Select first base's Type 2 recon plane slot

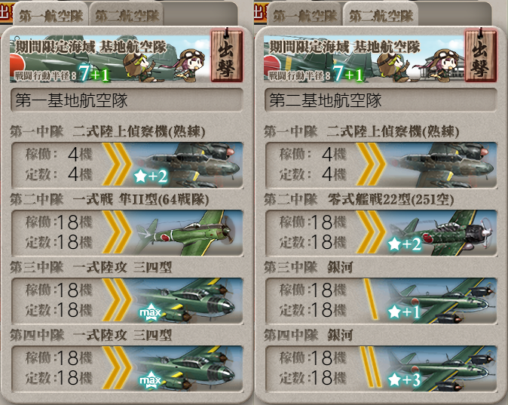[127, 165]
